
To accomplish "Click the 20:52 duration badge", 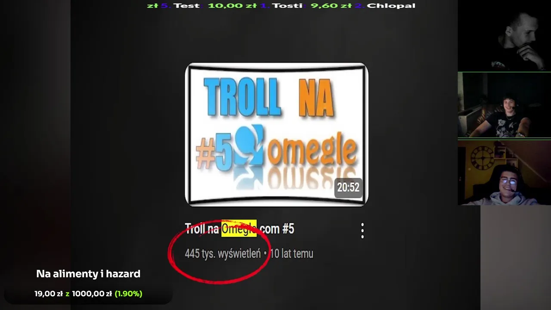I will [348, 187].
